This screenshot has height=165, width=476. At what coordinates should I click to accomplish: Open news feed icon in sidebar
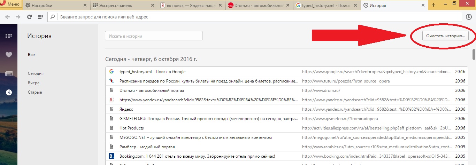pos(9,73)
